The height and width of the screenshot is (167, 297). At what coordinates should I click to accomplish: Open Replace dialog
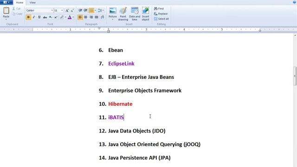pos(161,13)
